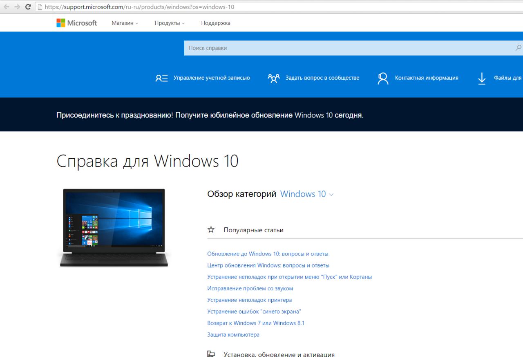Open the Start menu or Cortana troubleshooting article
523x357 pixels.
pyautogui.click(x=289, y=277)
